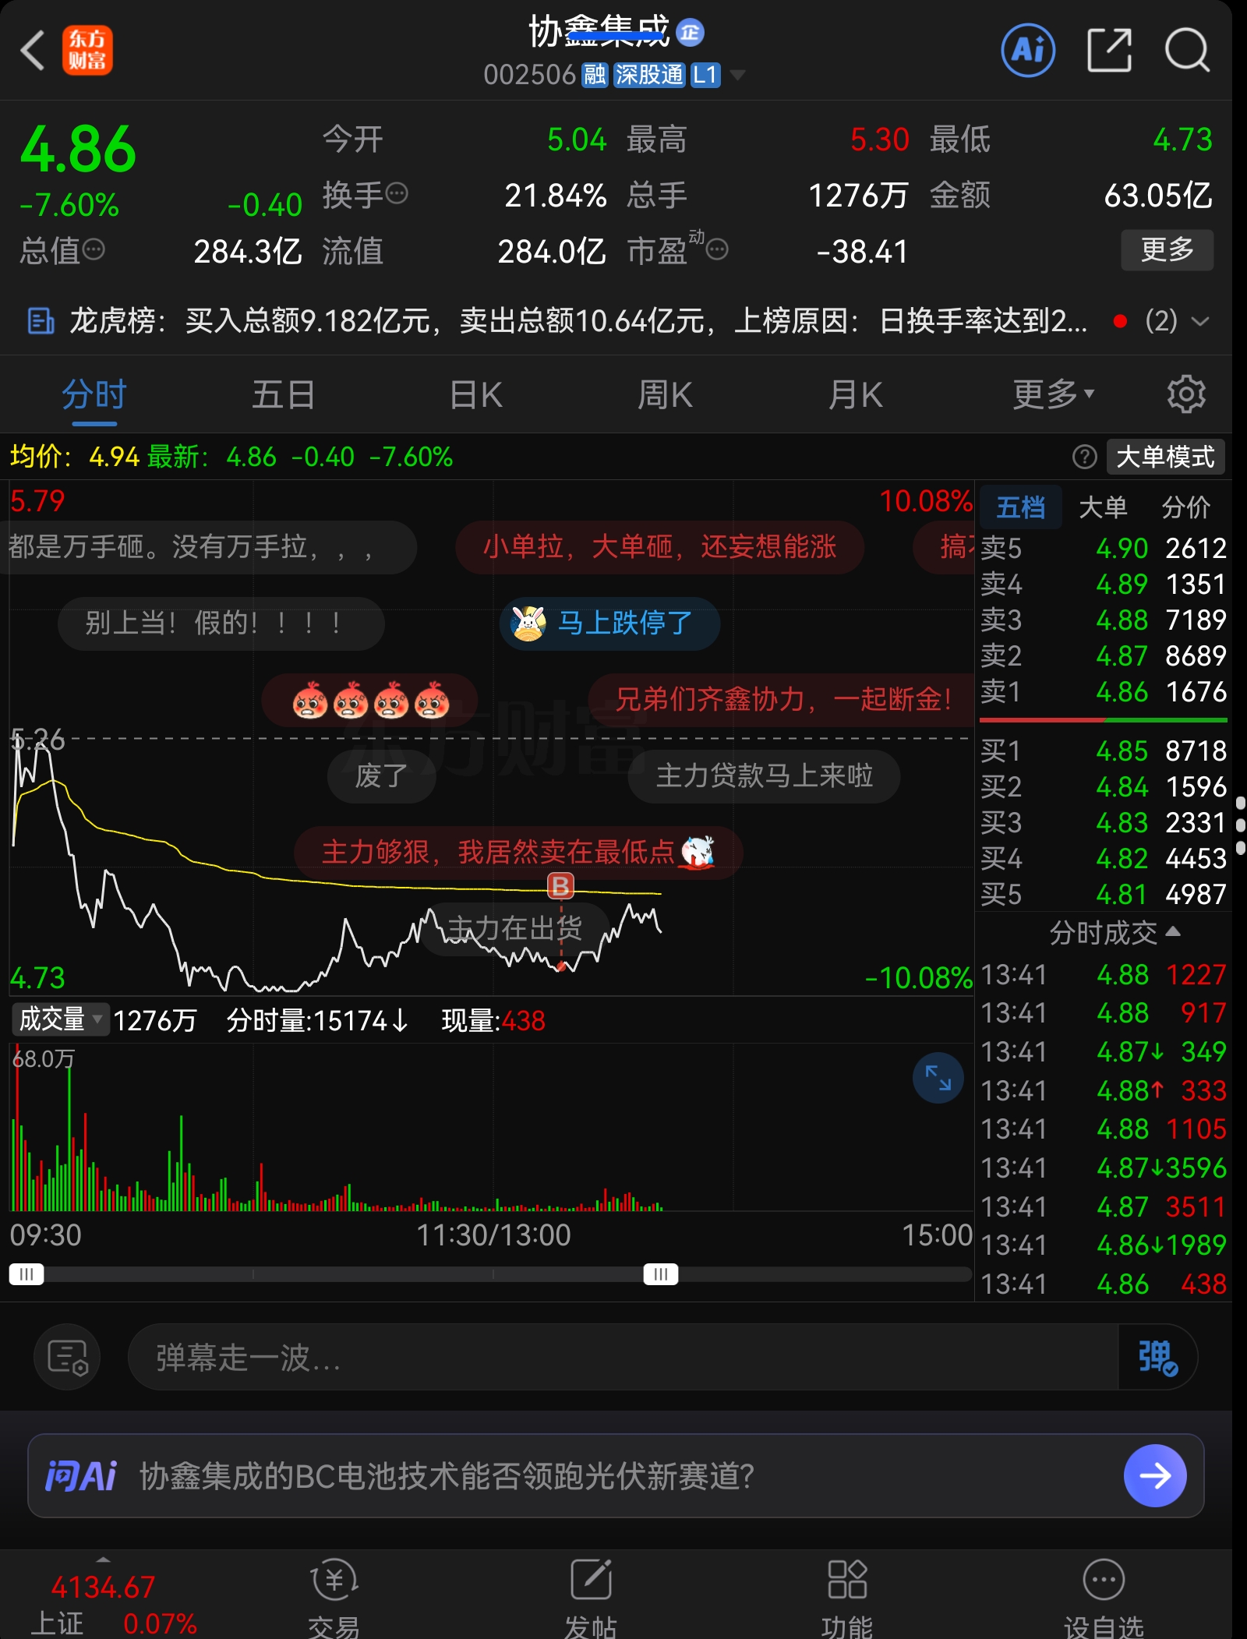Tap the L1 level badge

tap(705, 75)
